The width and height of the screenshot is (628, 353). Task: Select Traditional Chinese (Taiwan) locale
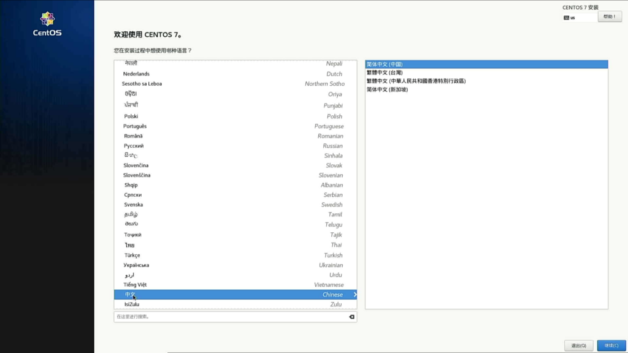coord(486,72)
